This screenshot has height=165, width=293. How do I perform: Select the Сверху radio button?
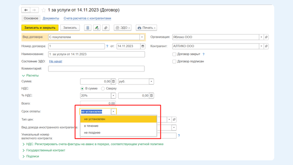(x=103, y=89)
